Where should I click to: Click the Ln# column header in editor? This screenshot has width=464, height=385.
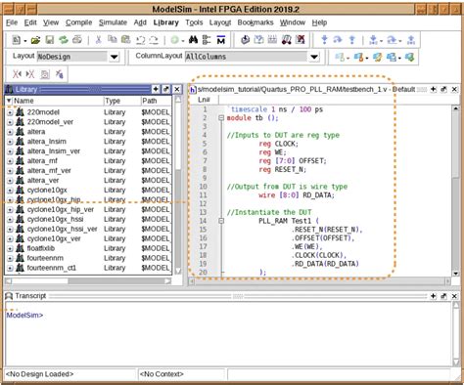(204, 100)
